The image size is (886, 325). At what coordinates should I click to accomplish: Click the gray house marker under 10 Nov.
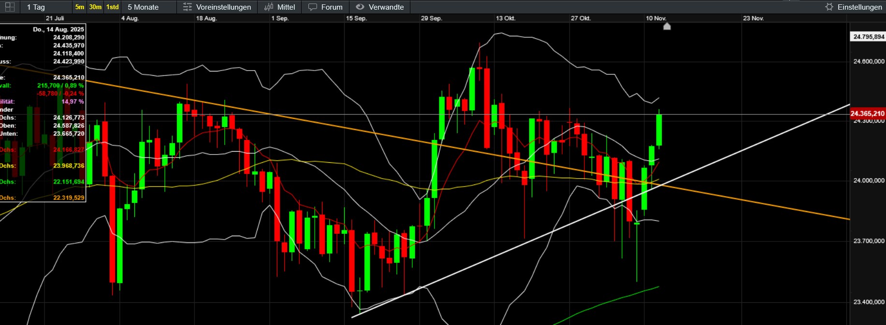(667, 27)
